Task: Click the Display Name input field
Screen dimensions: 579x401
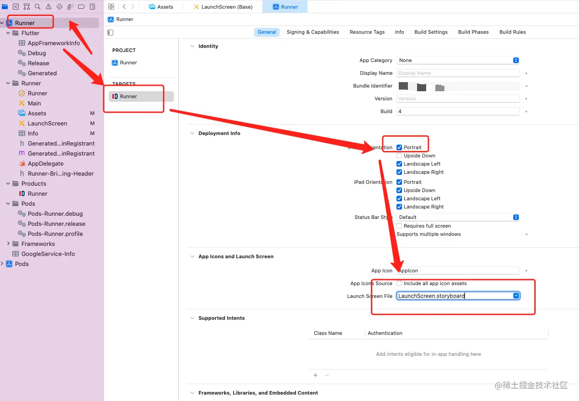Action: [x=458, y=73]
